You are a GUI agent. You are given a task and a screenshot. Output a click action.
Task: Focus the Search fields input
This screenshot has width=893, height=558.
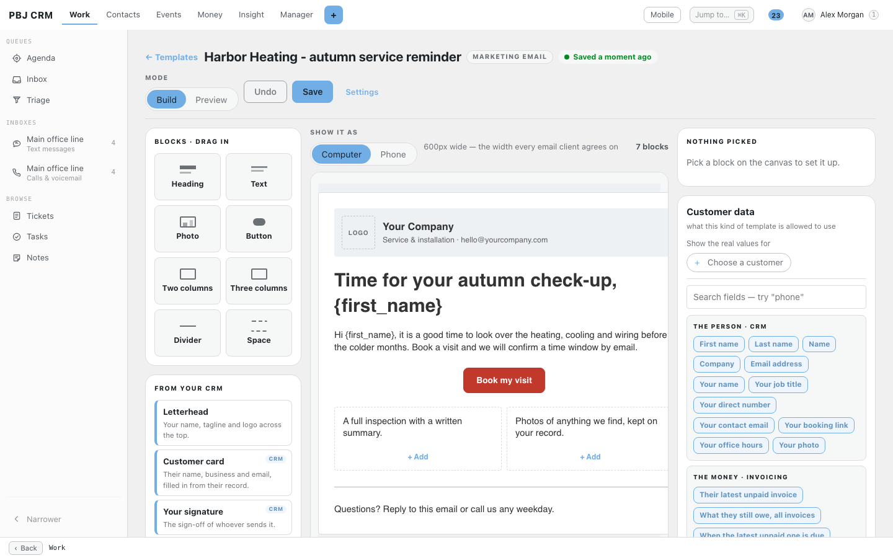point(776,297)
